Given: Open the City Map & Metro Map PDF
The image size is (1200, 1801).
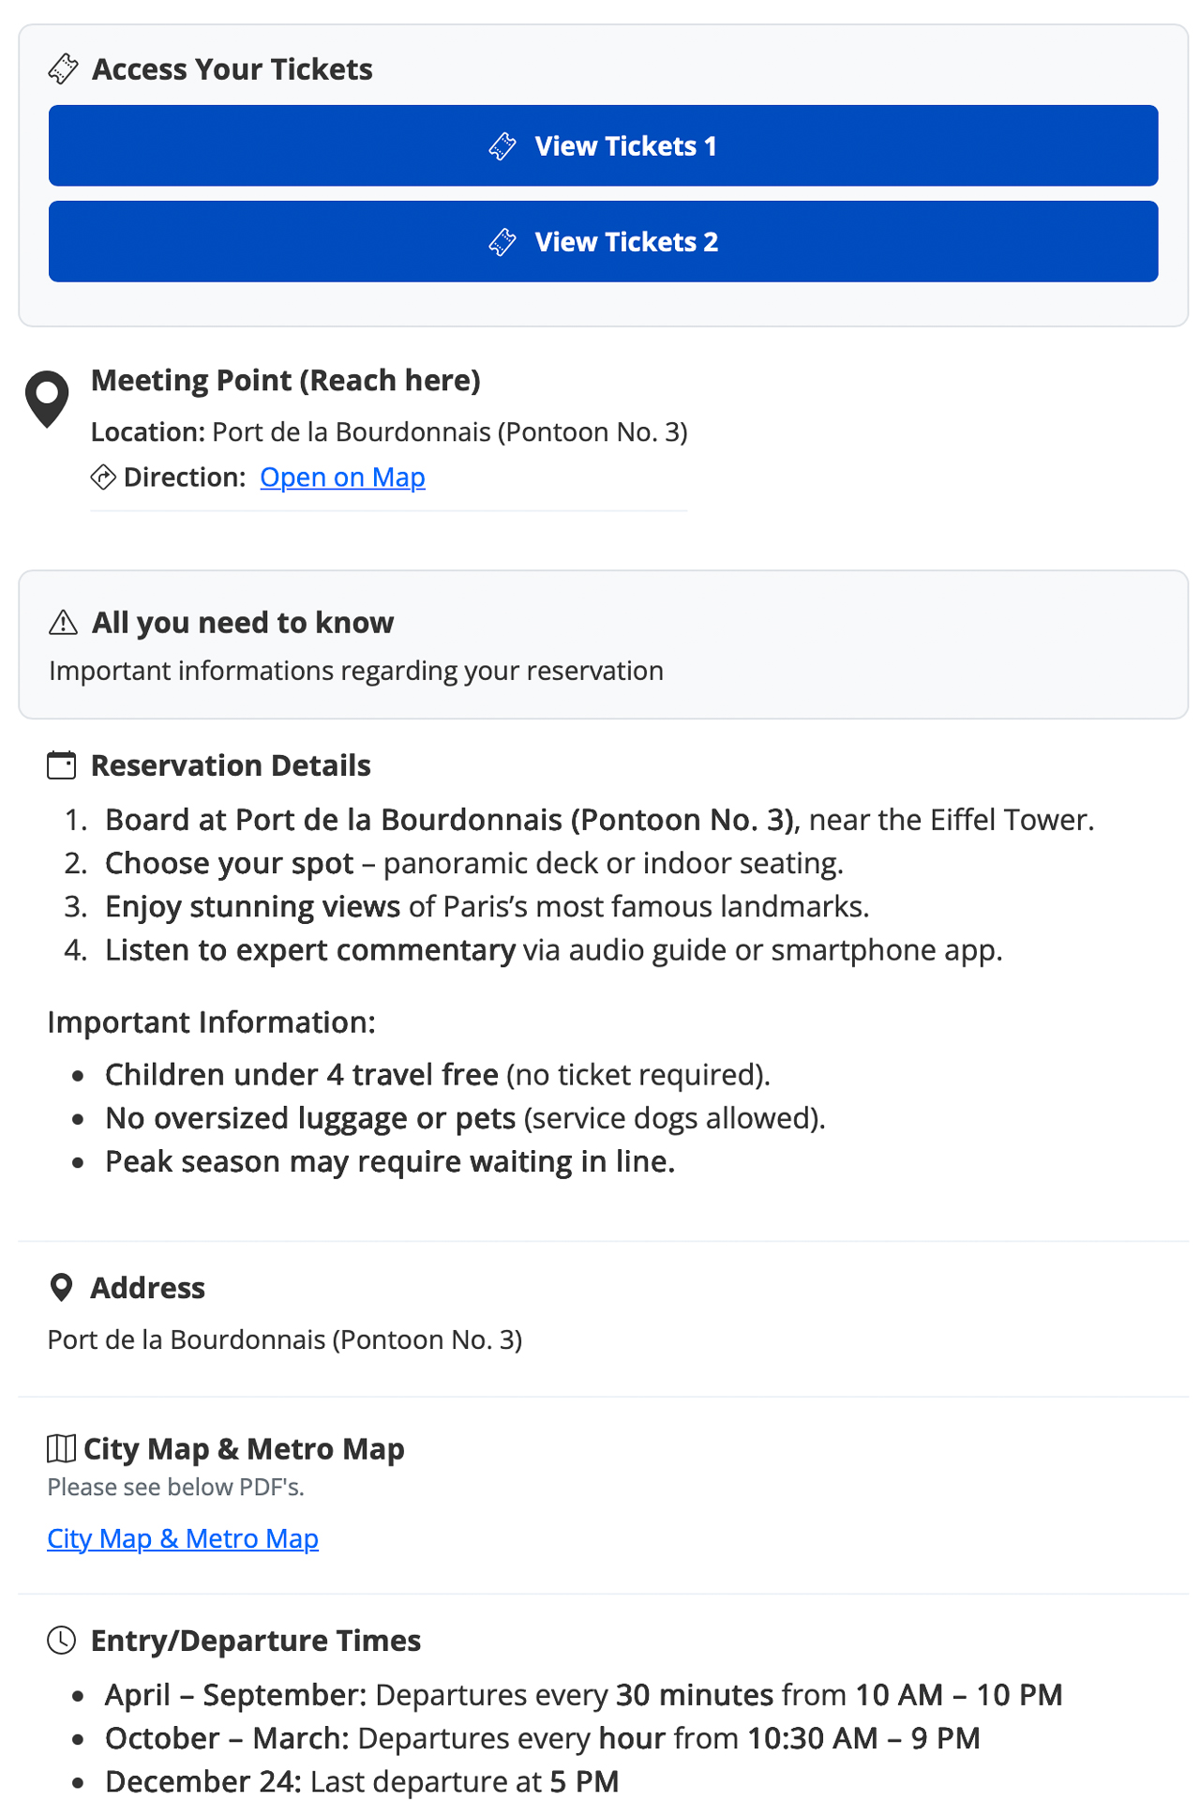Looking at the screenshot, I should pos(183,1538).
